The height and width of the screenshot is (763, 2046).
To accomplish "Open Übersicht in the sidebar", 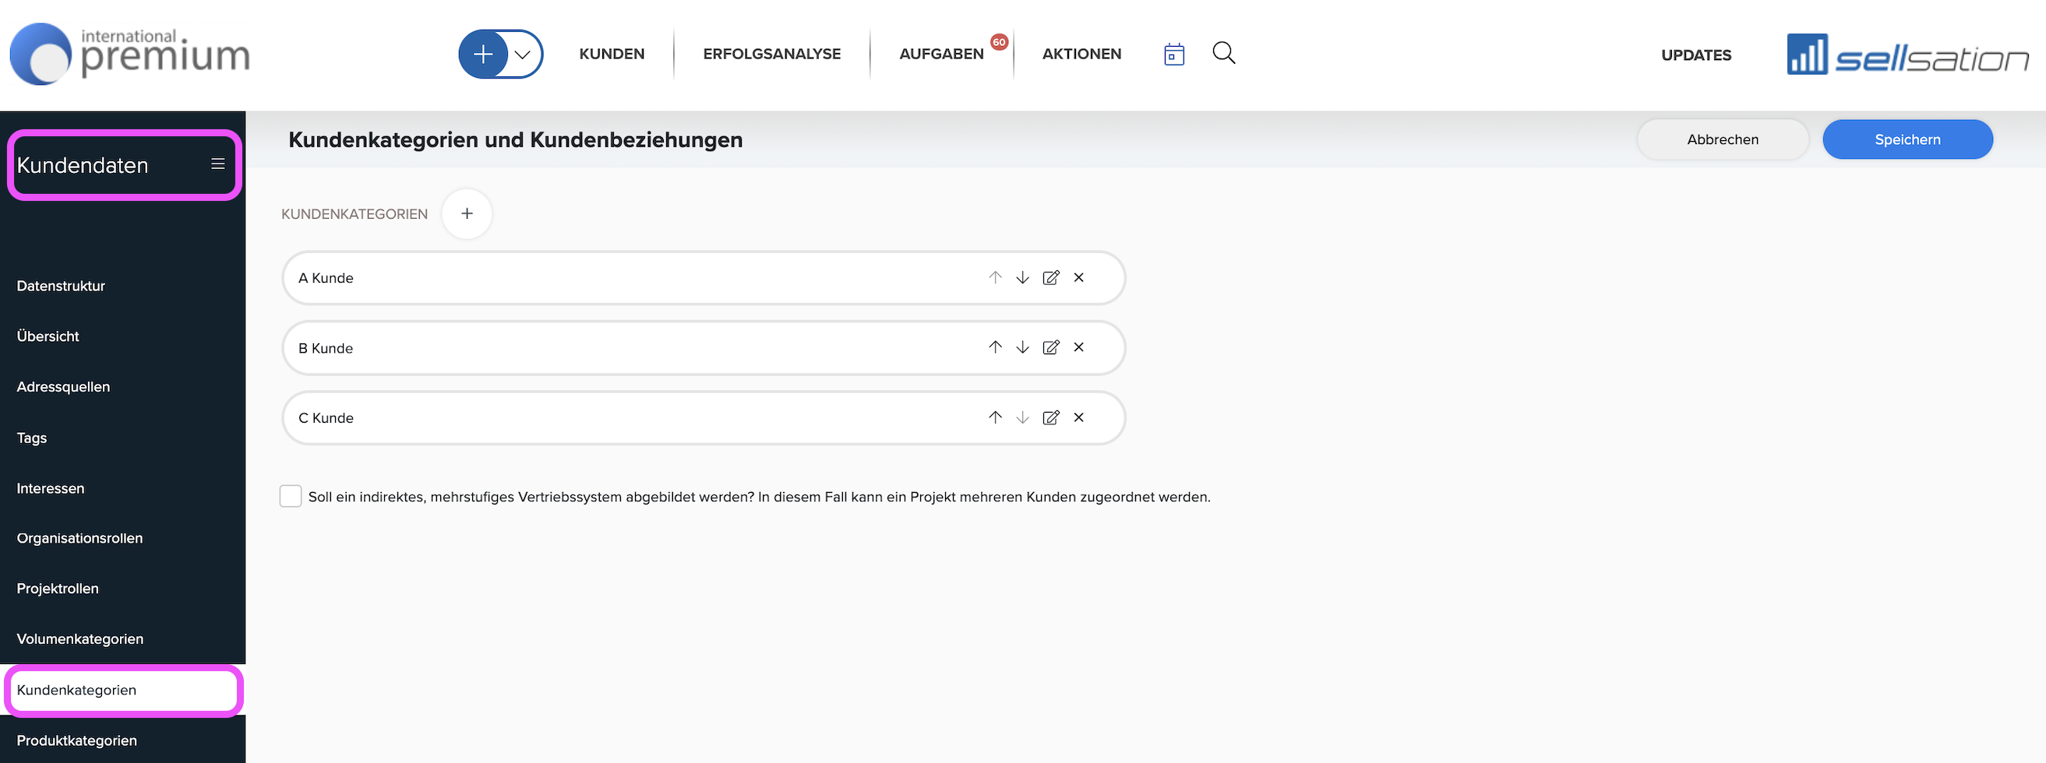I will click(48, 336).
